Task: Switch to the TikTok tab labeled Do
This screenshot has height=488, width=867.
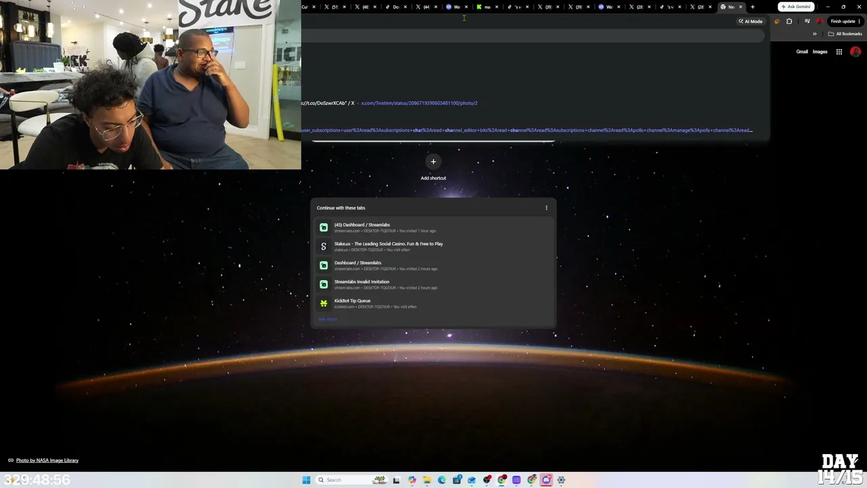Action: click(x=396, y=7)
